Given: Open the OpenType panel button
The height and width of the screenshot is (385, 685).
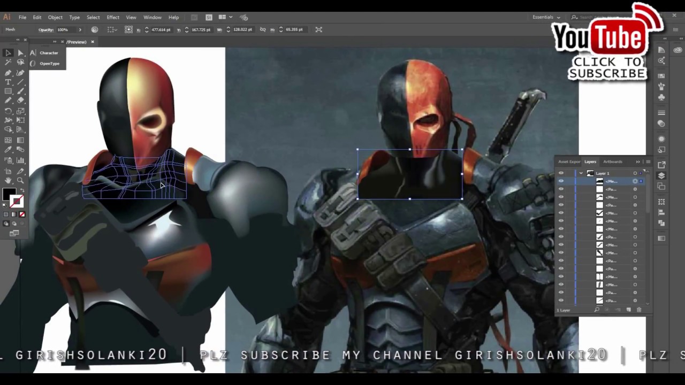Looking at the screenshot, I should tap(45, 64).
